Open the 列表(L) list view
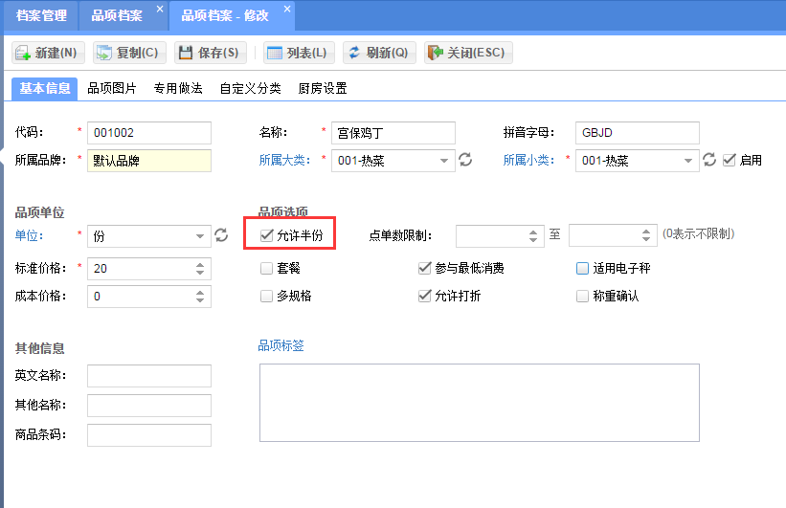Viewport: 786px width, 508px height. coord(299,53)
